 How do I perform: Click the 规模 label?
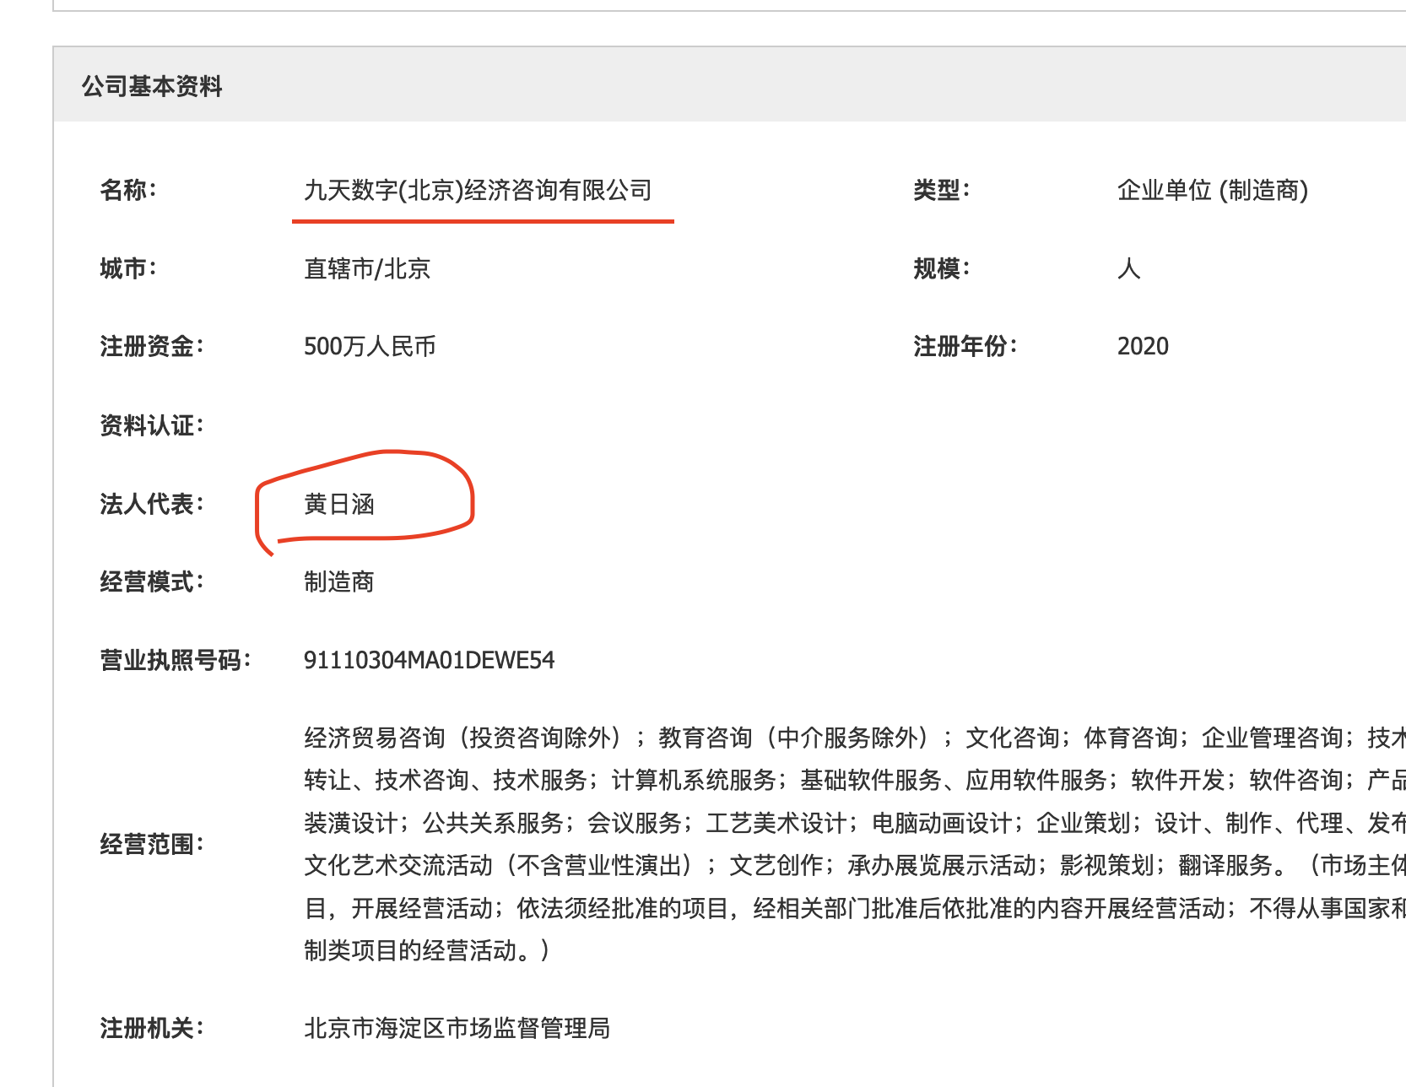[942, 268]
